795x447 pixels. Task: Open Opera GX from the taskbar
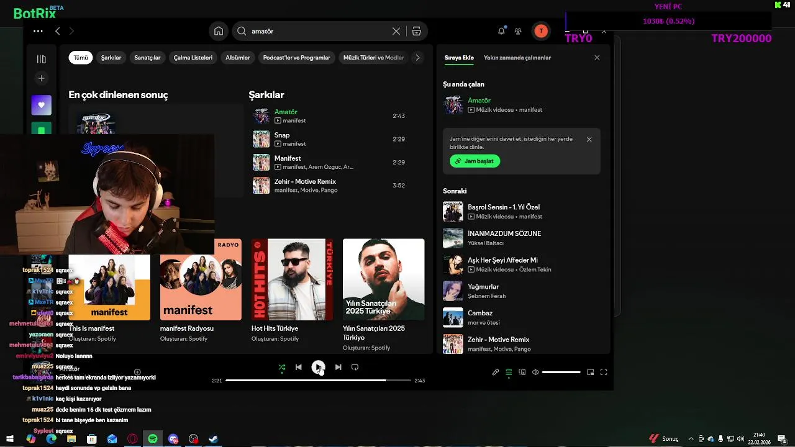pyautogui.click(x=132, y=439)
